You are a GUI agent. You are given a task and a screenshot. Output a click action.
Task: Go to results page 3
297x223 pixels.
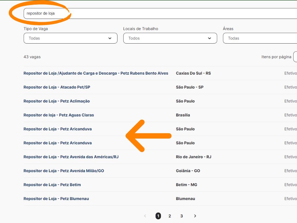182,216
